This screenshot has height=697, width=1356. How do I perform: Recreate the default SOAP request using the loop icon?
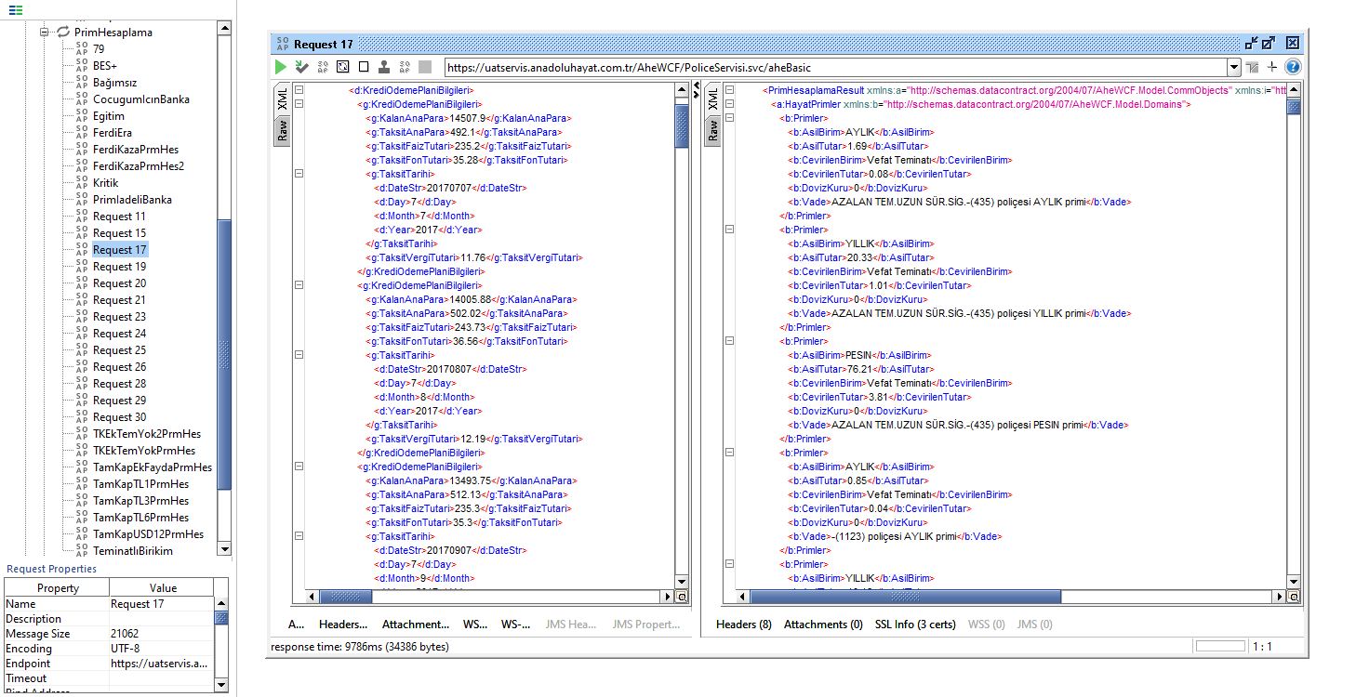tap(342, 66)
